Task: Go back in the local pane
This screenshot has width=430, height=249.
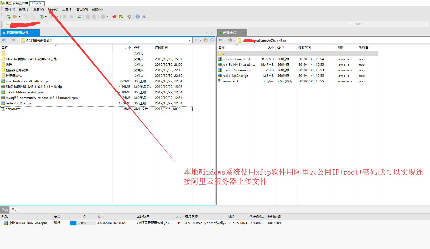Action: [x=4, y=40]
